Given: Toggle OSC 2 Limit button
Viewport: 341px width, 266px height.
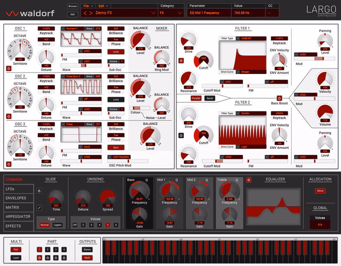Looking at the screenshot, I should [x=116, y=100].
